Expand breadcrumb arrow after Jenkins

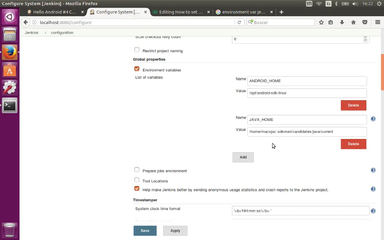45,33
